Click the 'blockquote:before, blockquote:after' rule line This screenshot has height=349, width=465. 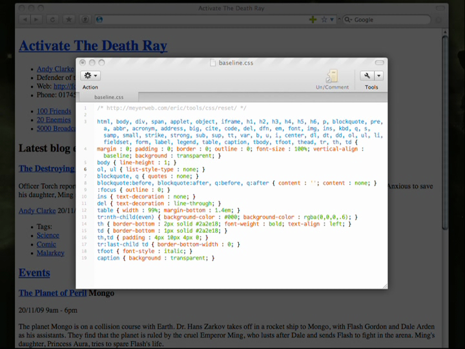pos(236,183)
